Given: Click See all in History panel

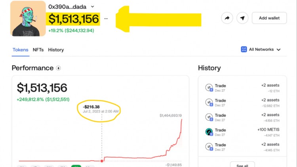Looking at the screenshot, I should (242, 165).
